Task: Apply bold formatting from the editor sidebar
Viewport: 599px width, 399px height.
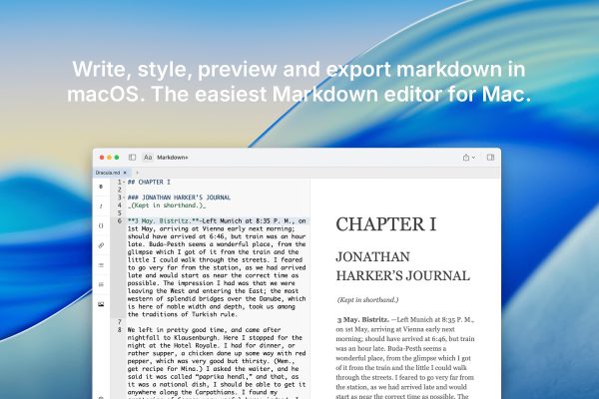Action: tap(101, 187)
